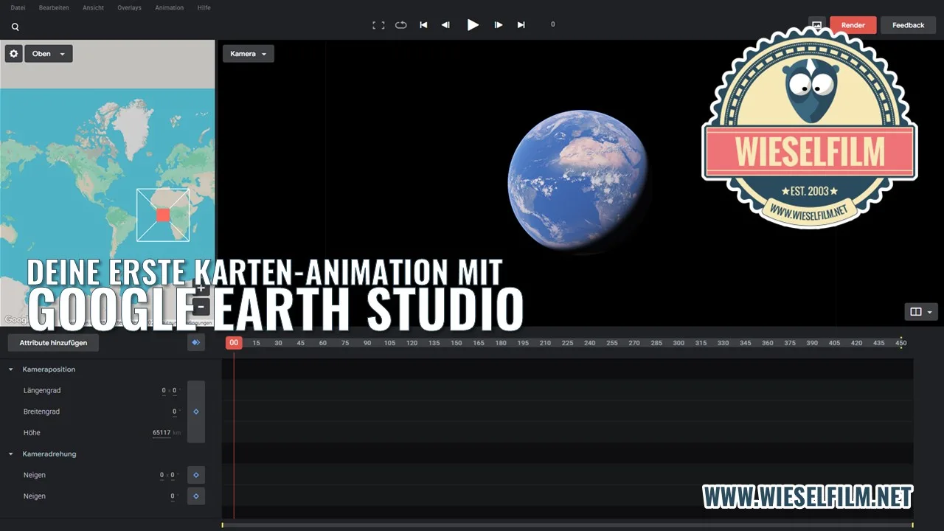Click the keyframe navigation icon beside Attribute hinzufügen

coord(195,342)
